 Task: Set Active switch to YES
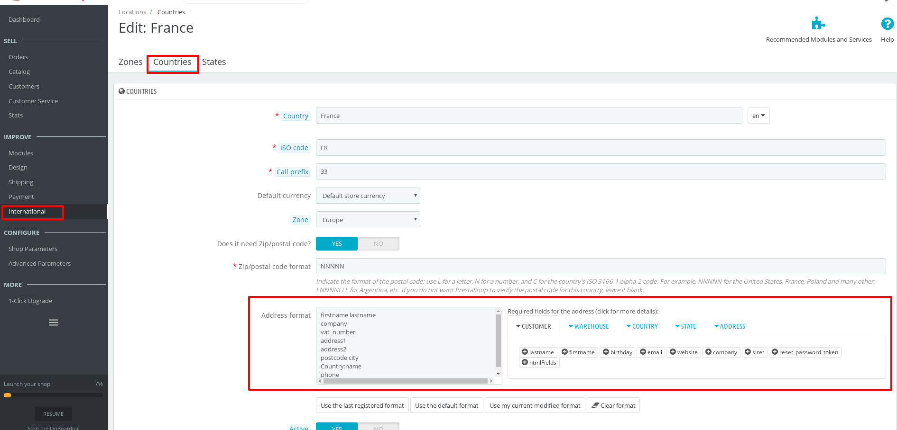point(337,426)
